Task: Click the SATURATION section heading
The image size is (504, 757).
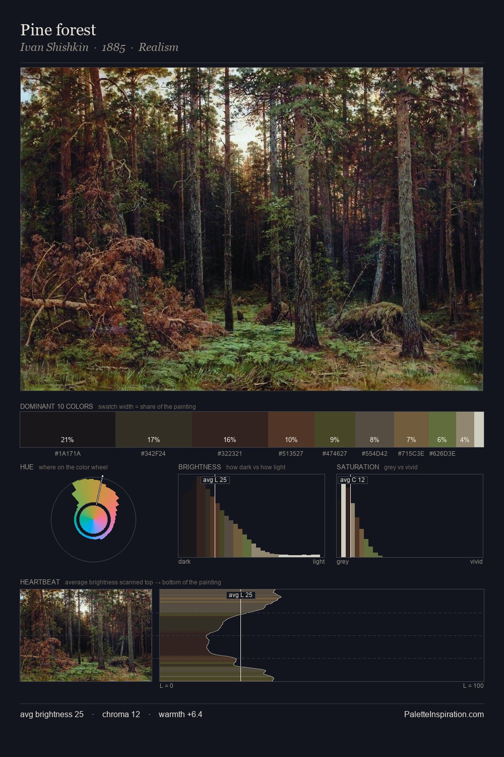Action: click(358, 467)
